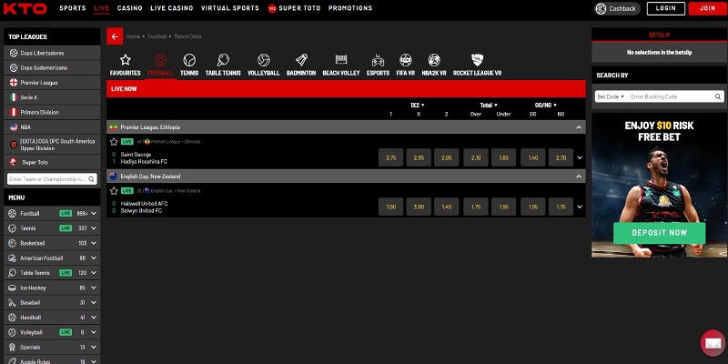This screenshot has height=364, width=728.
Task: Open Serie A league
Action: (52, 97)
